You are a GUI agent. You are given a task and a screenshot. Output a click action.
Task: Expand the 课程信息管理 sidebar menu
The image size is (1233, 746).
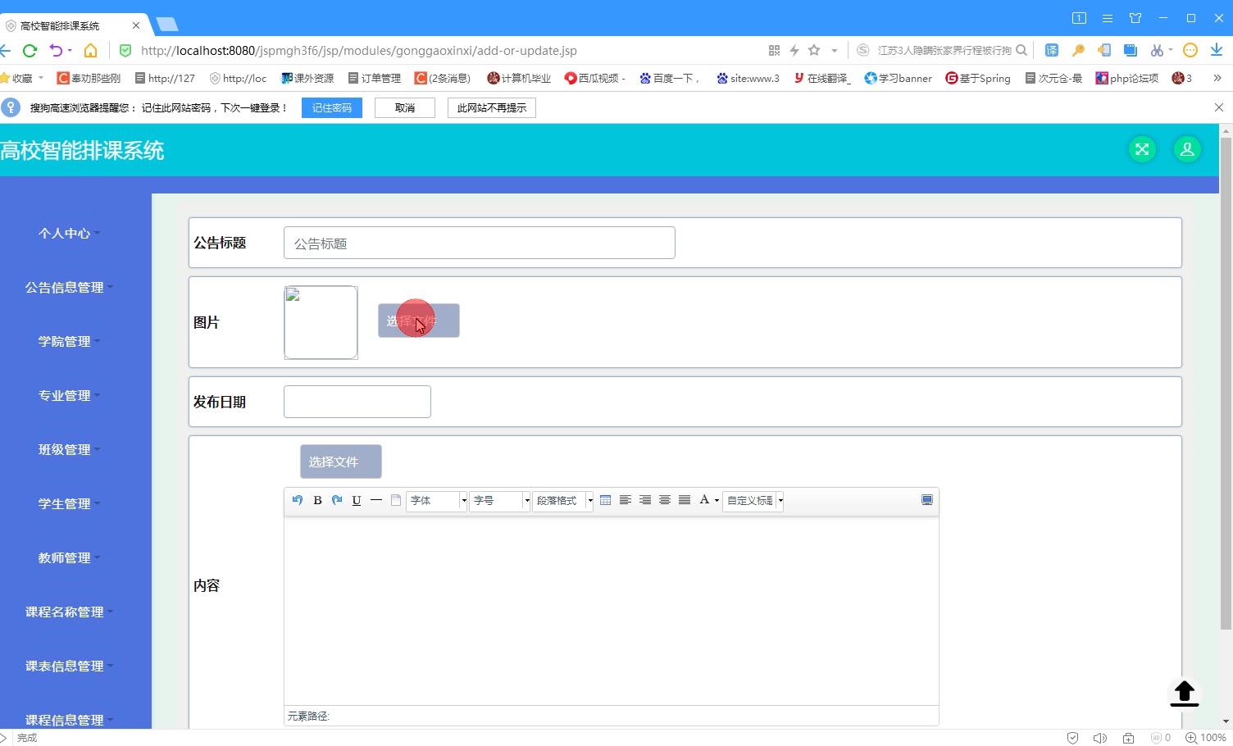pyautogui.click(x=69, y=720)
